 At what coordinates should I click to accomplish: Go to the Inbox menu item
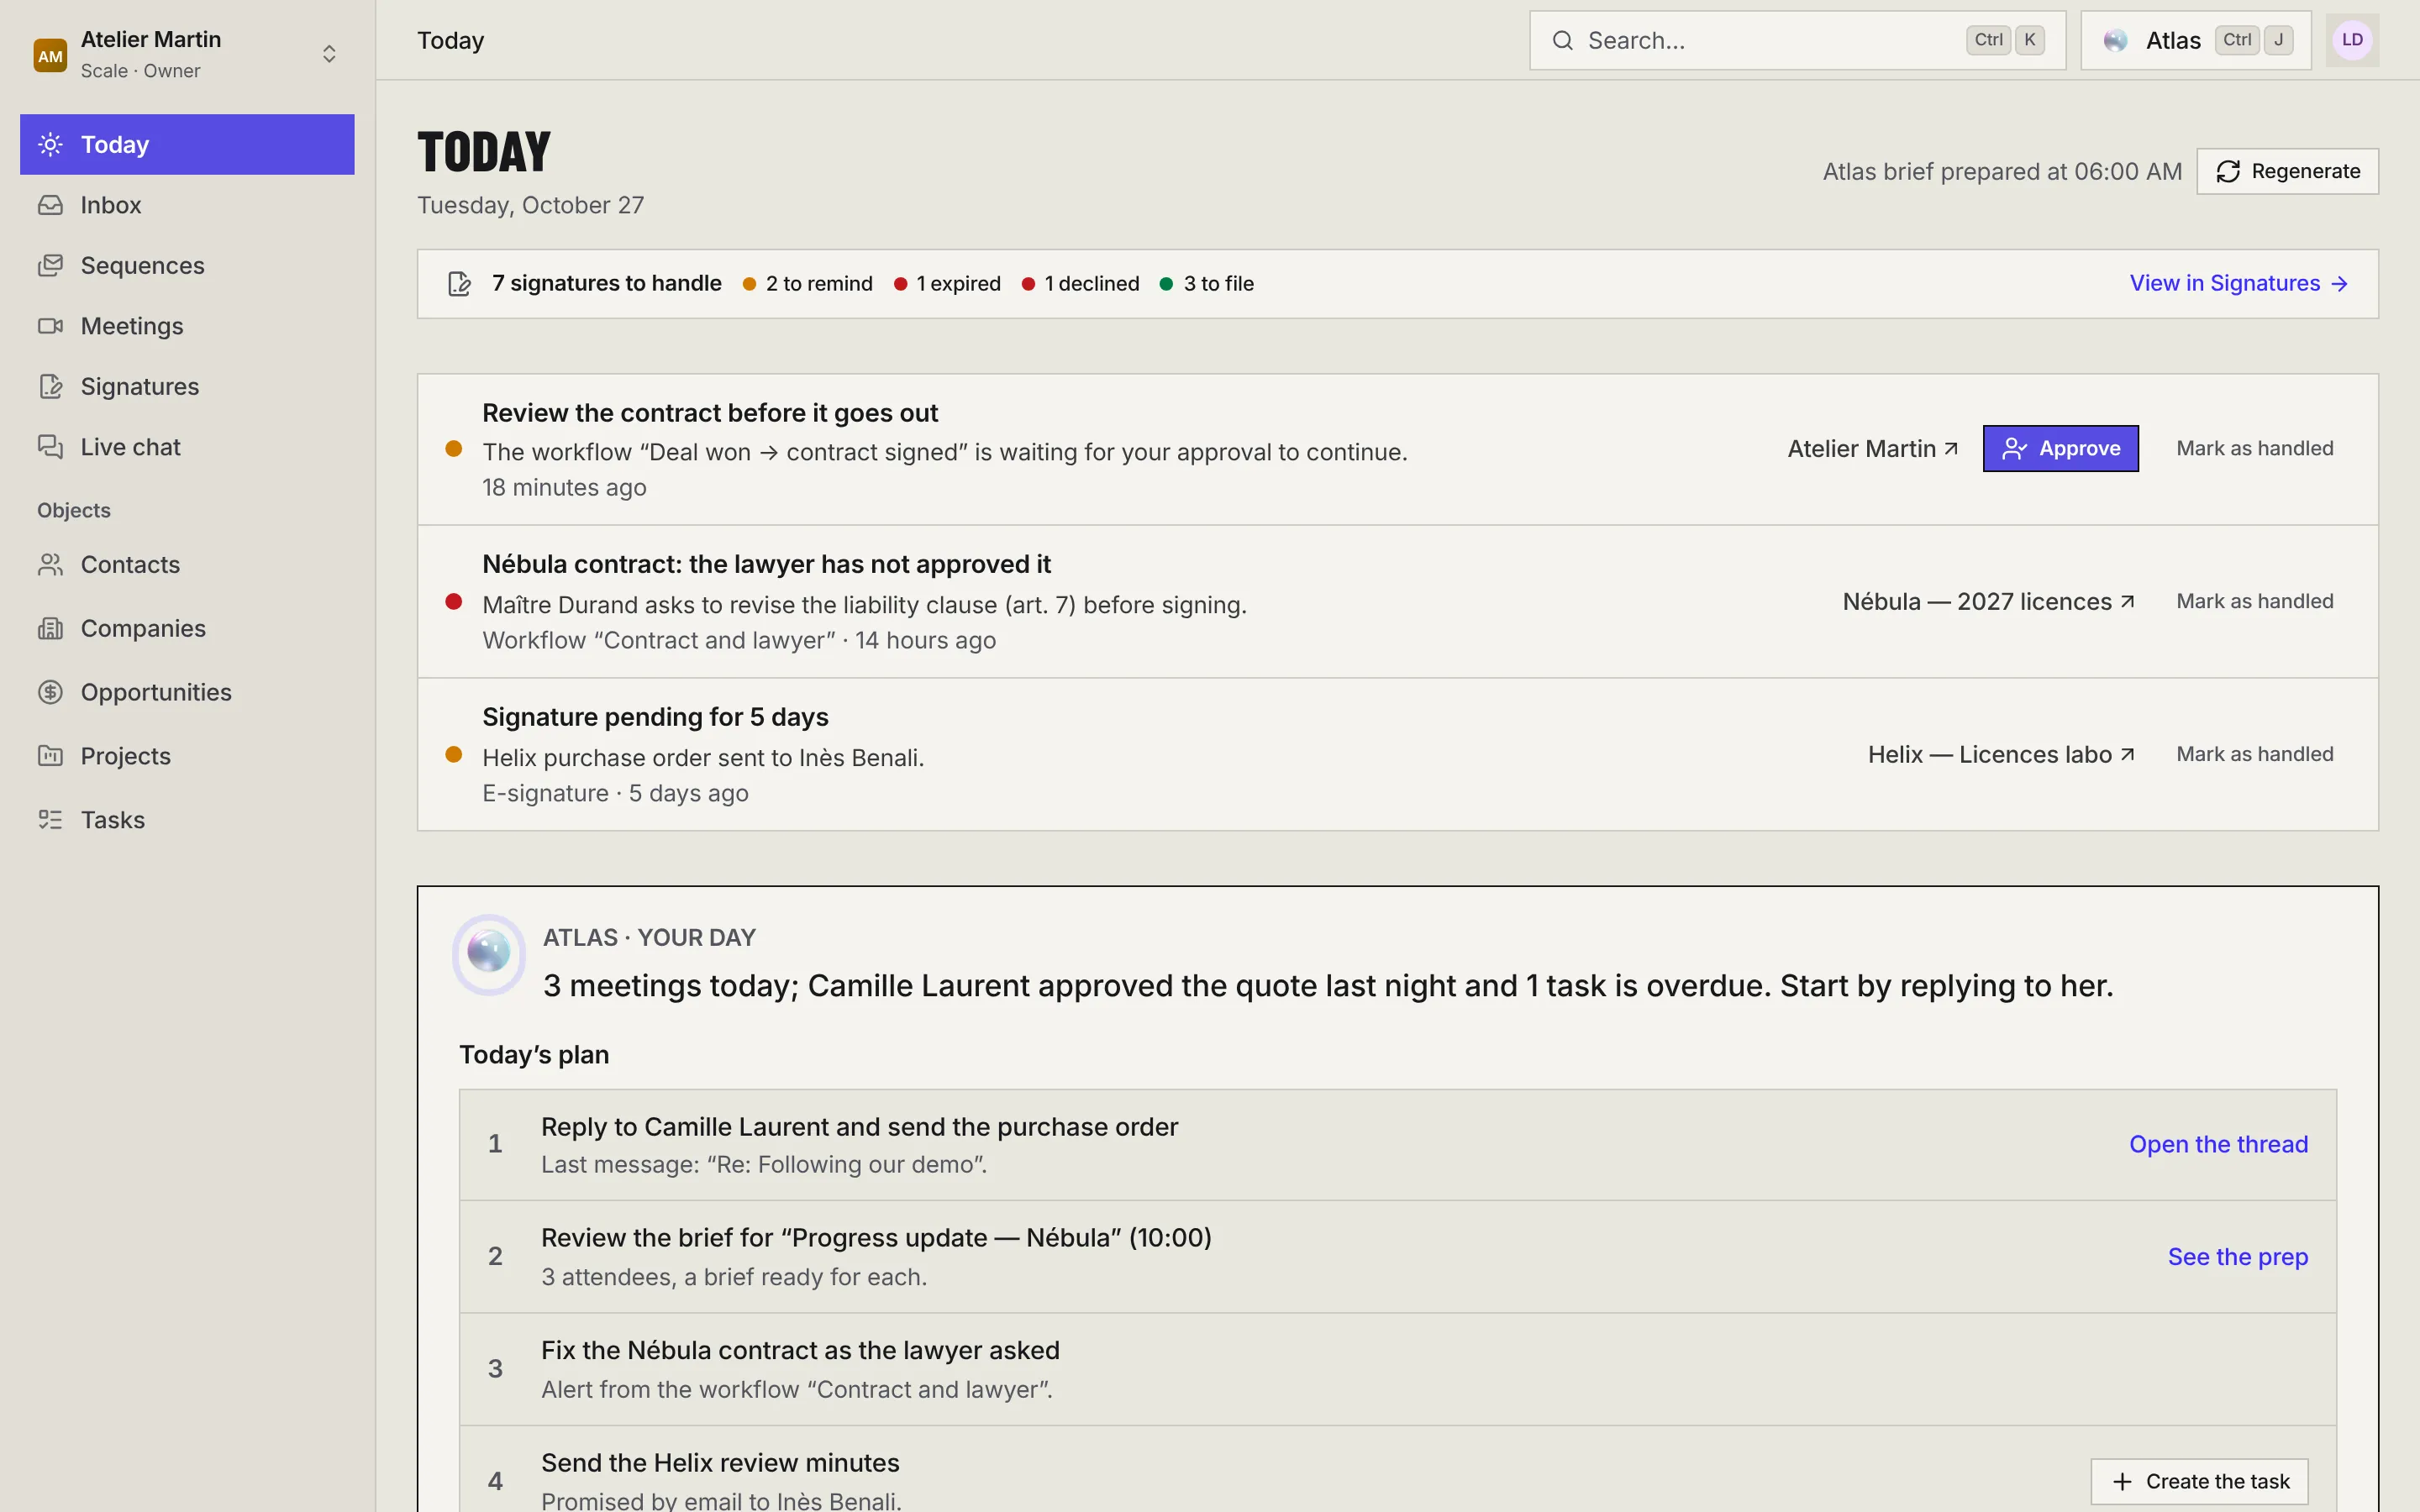[187, 205]
